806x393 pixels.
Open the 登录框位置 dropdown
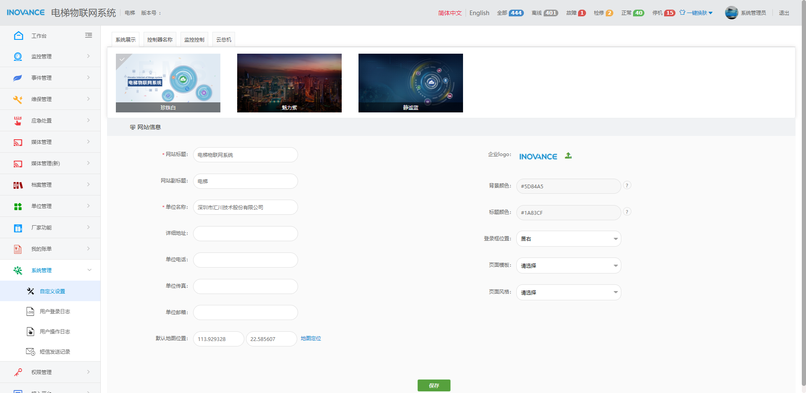click(568, 239)
